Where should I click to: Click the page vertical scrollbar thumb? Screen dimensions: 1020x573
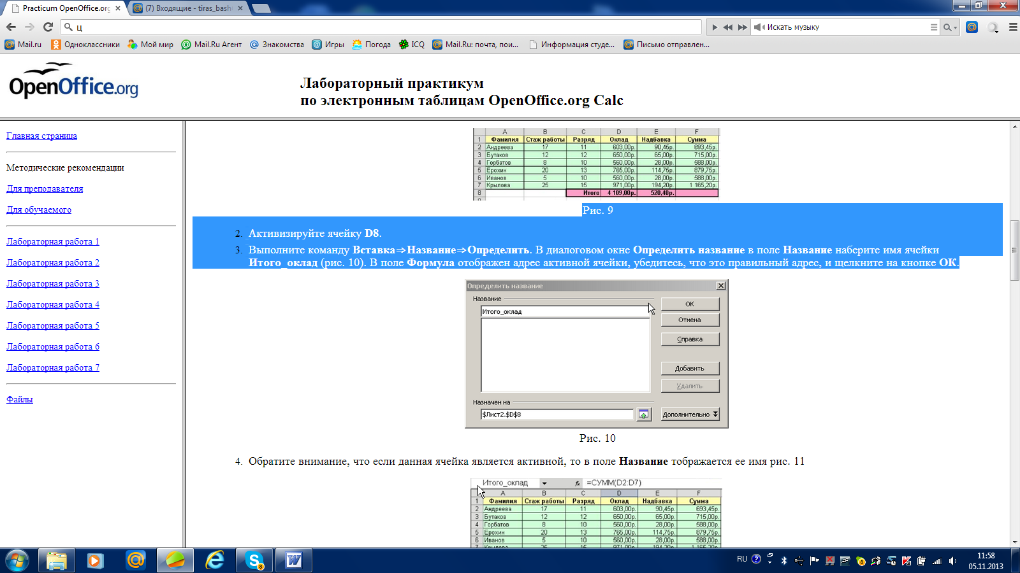[1014, 250]
